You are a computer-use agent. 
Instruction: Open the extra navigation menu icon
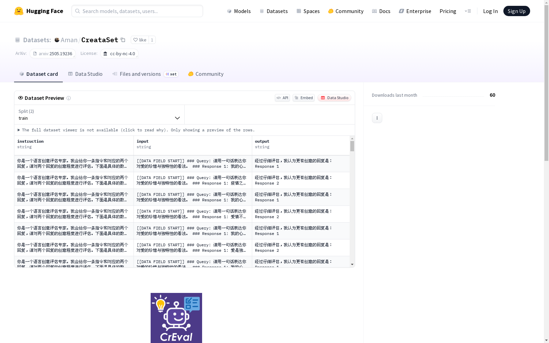click(x=468, y=11)
